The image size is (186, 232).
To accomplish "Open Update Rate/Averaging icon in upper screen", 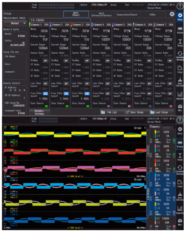I will point(180,56).
